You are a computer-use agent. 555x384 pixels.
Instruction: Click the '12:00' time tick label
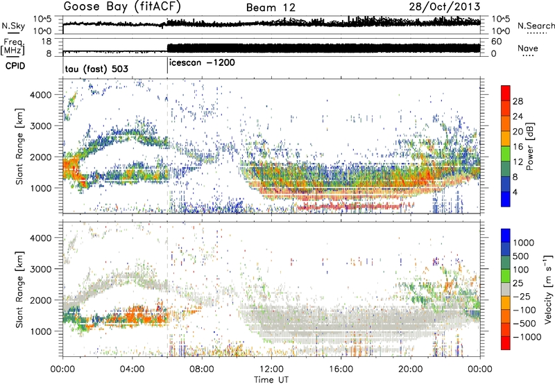(x=271, y=369)
